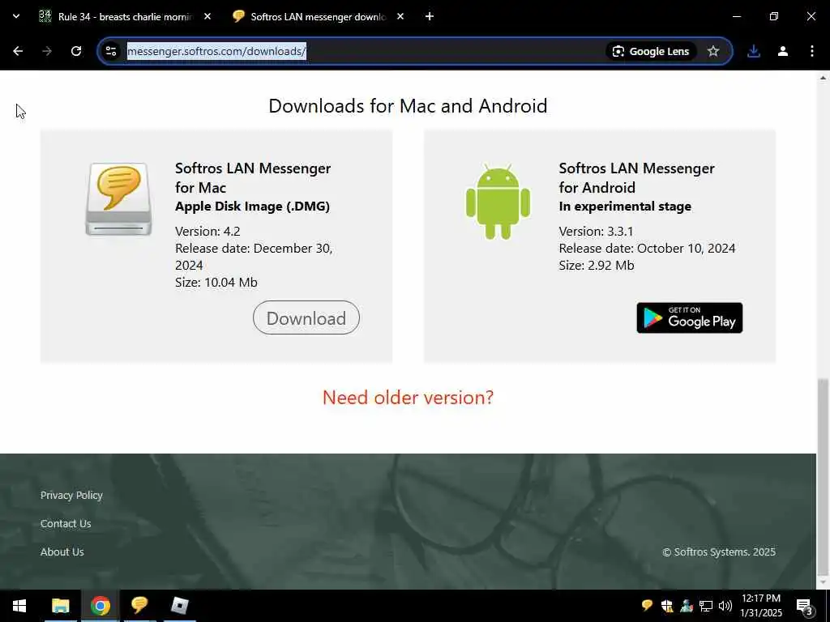Open File Explorer from the taskbar
Viewport: 830px width, 622px height.
60,606
